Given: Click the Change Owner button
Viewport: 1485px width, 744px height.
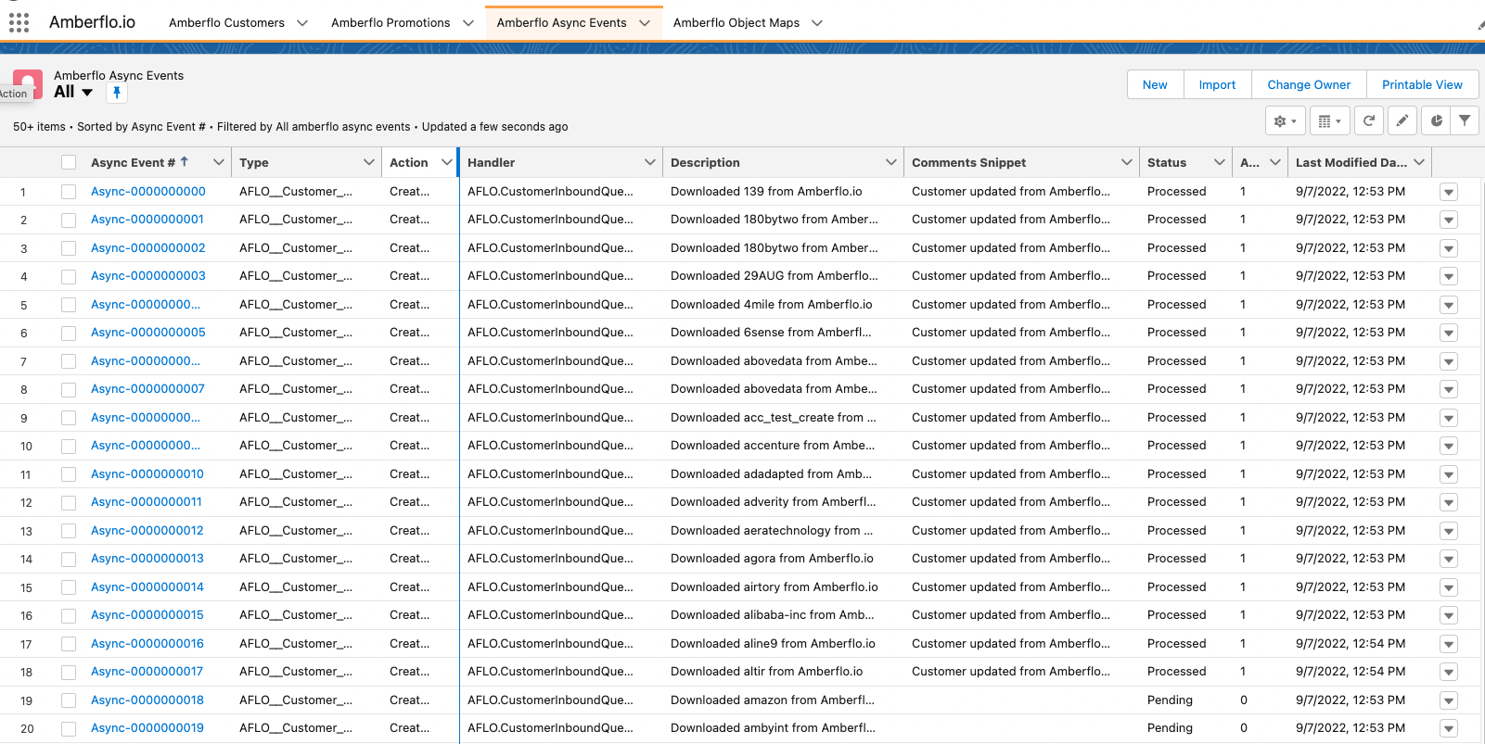Looking at the screenshot, I should click(x=1308, y=84).
